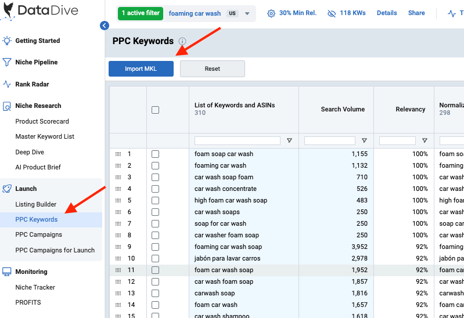The width and height of the screenshot is (464, 318).
Task: Click the foaming car wash soap keyword cell
Action: tap(228, 247)
